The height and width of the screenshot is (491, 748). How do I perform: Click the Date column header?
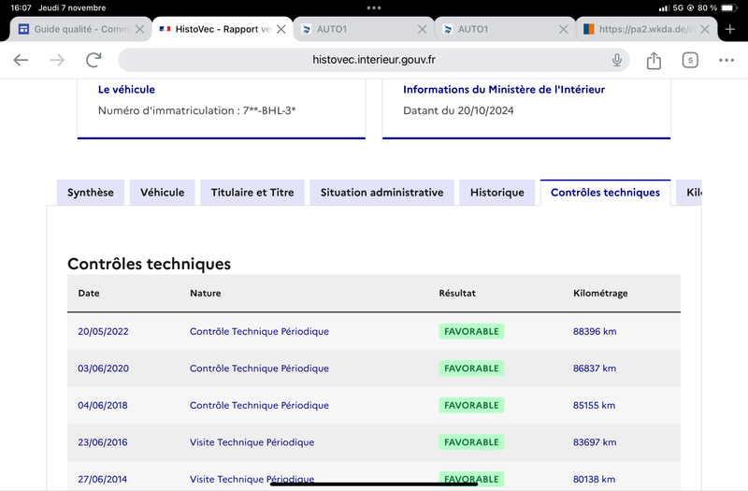pos(89,293)
